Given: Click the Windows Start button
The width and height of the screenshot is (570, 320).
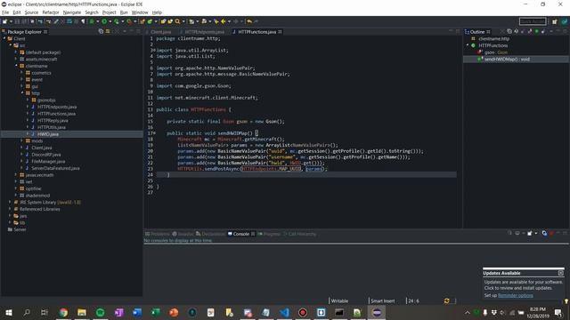Looking at the screenshot, I should tap(9, 312).
